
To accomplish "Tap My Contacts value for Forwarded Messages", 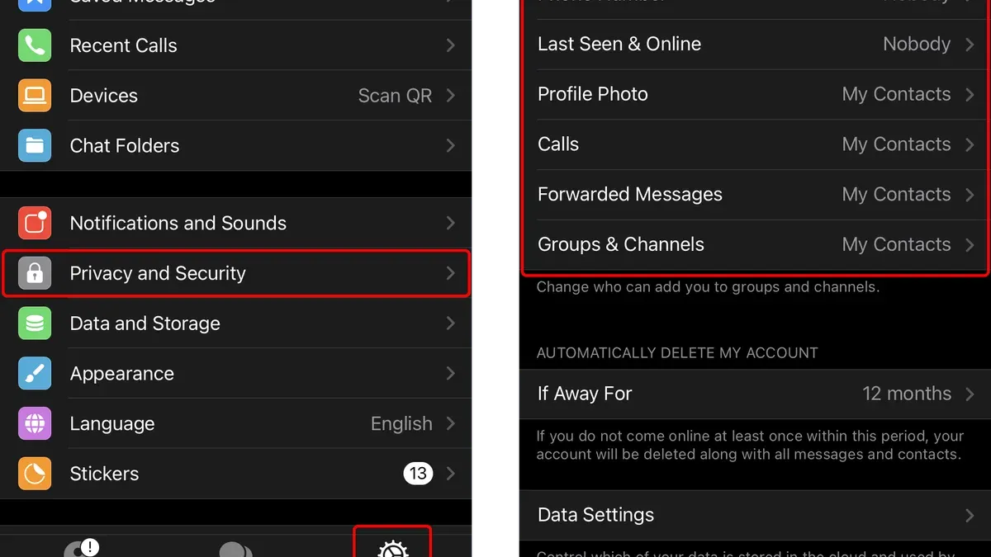I will click(x=897, y=195).
